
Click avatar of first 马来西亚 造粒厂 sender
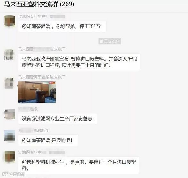click(x=9, y=55)
